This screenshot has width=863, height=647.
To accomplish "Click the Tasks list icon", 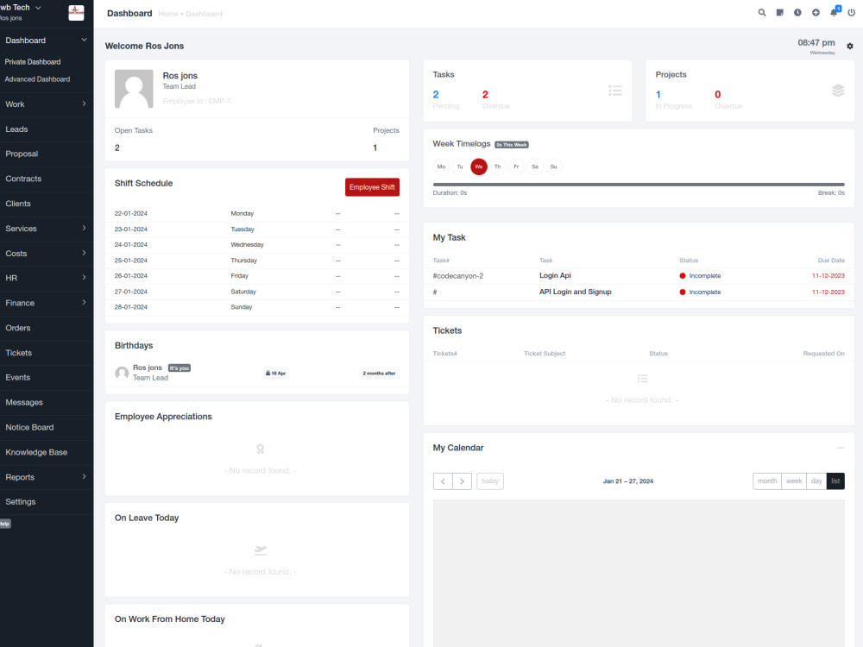I will (615, 91).
